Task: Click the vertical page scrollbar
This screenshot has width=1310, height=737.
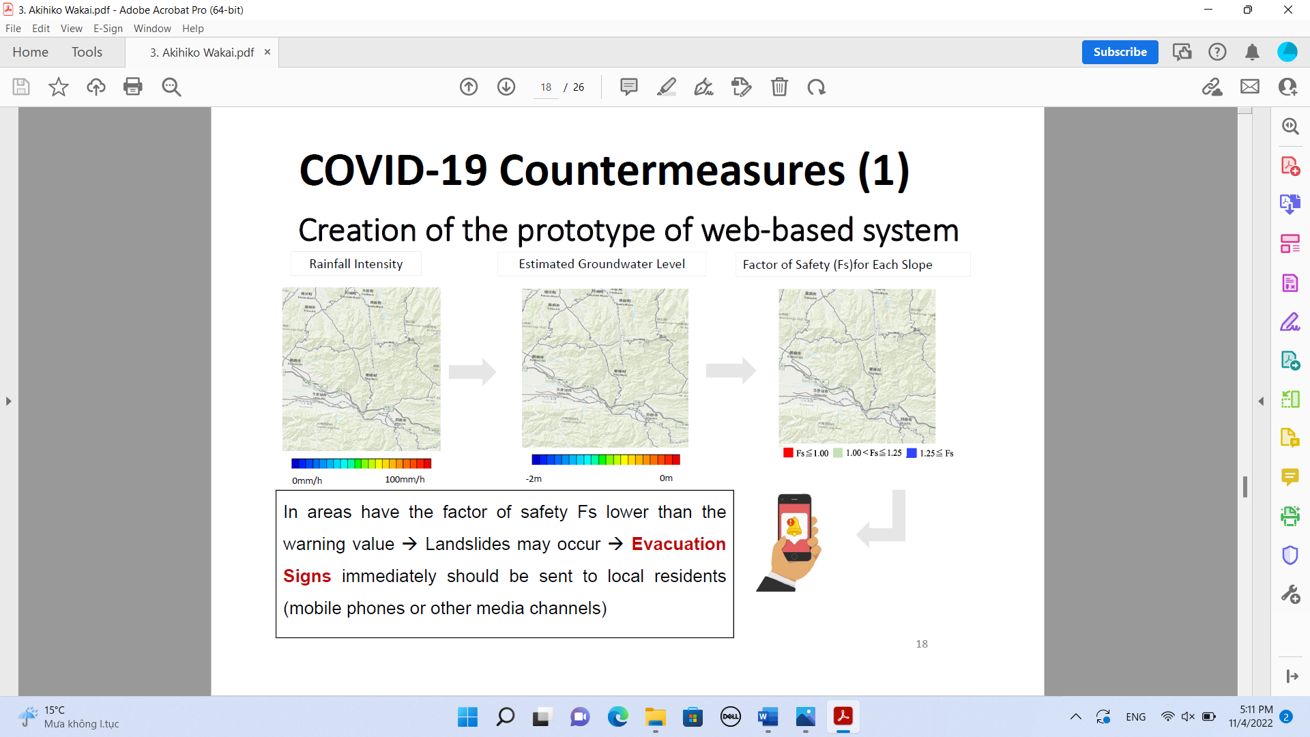Action: 1244,486
